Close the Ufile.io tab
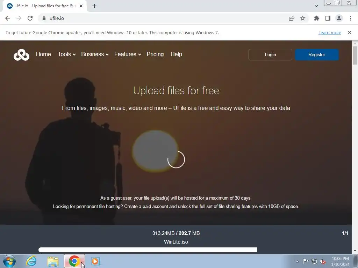Viewport: 358px width, 268px height. pyautogui.click(x=81, y=6)
